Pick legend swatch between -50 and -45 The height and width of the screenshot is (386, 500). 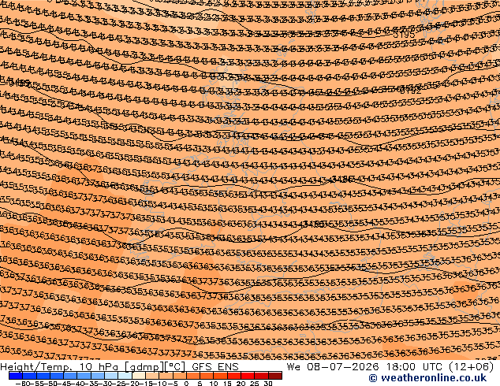[57, 376]
